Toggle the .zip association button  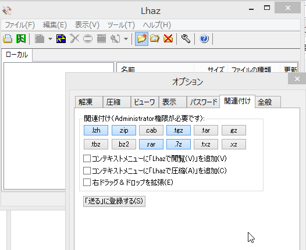point(124,130)
